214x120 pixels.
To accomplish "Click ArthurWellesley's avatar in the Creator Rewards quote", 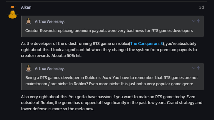I will (29, 21).
